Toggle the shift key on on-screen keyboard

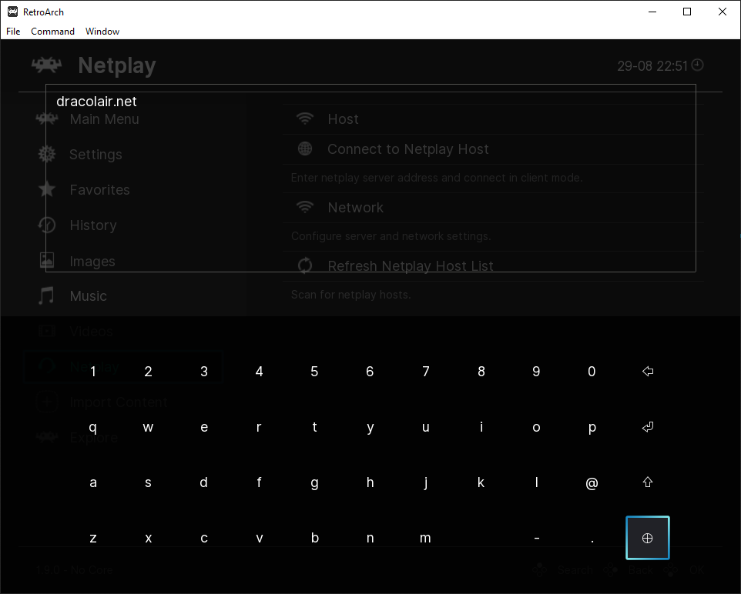pos(647,482)
